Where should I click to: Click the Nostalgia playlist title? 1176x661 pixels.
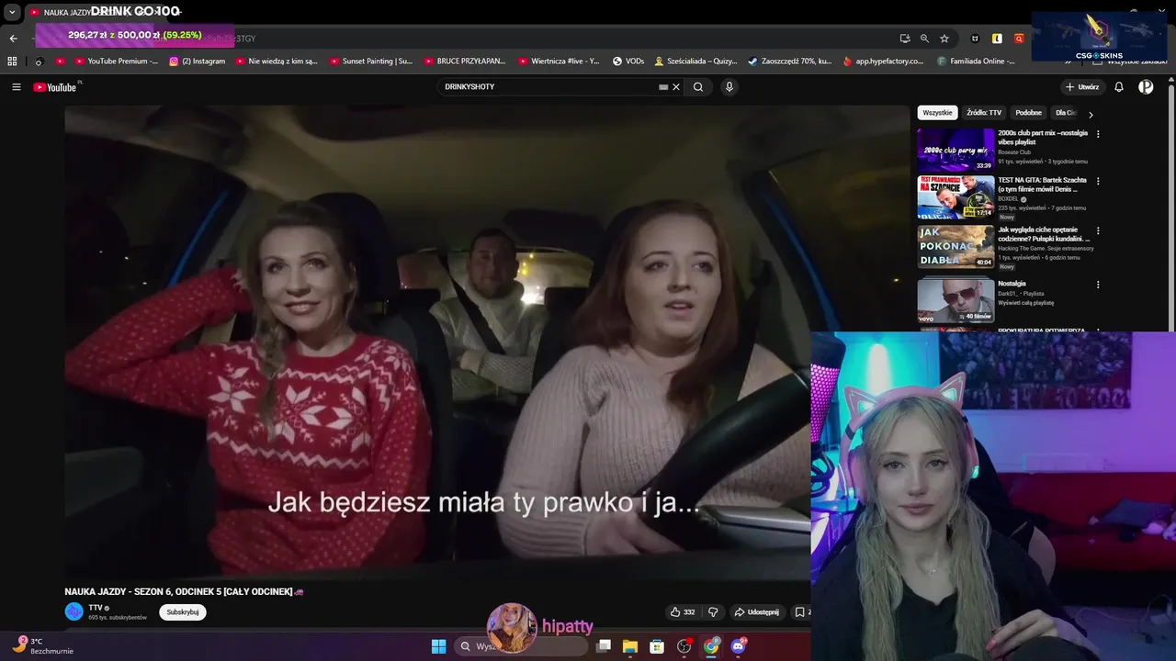[1012, 284]
